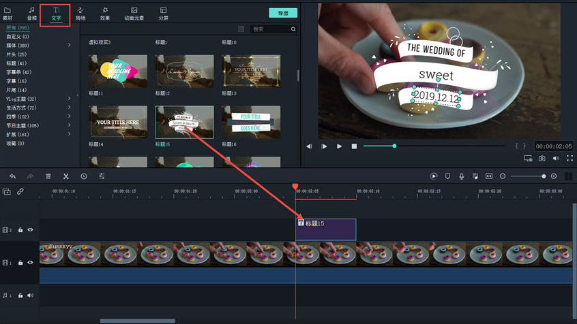577x324 pixels.
Task: Select the 标题16 title thumbnail
Action: (251, 122)
